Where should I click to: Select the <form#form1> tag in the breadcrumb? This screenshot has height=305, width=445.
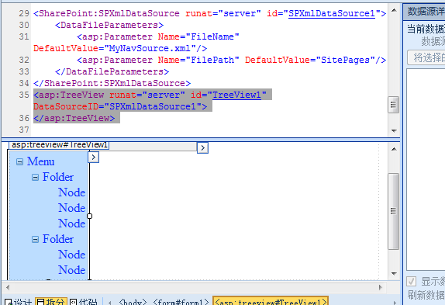(x=181, y=302)
